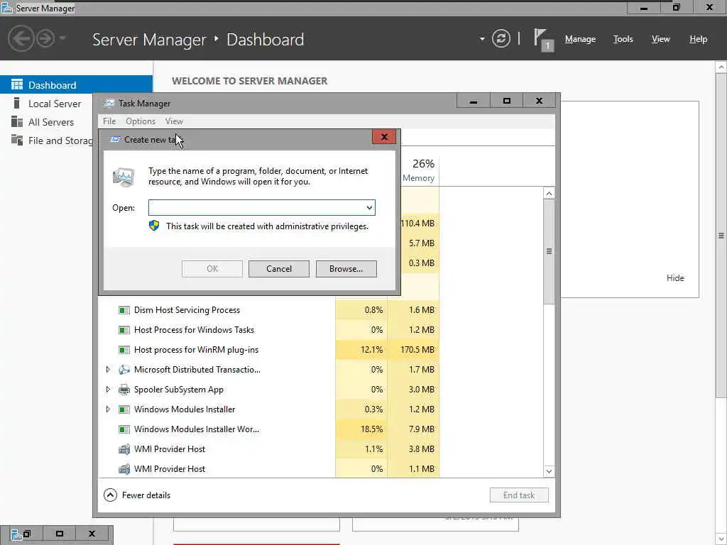Open the dropdown arrow in the Open field
The image size is (727, 545).
click(x=369, y=208)
